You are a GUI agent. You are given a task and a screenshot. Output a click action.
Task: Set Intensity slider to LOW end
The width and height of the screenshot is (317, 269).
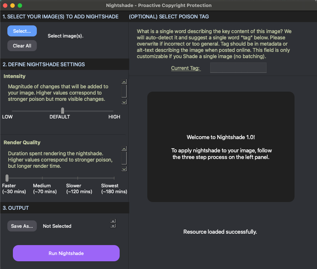(x=13, y=111)
